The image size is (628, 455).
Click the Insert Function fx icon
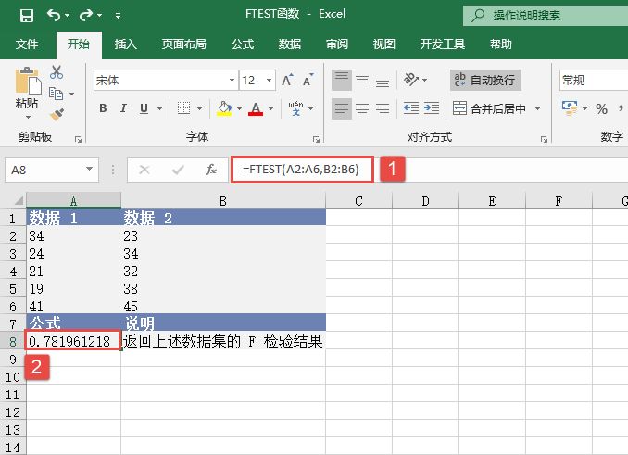tap(211, 170)
